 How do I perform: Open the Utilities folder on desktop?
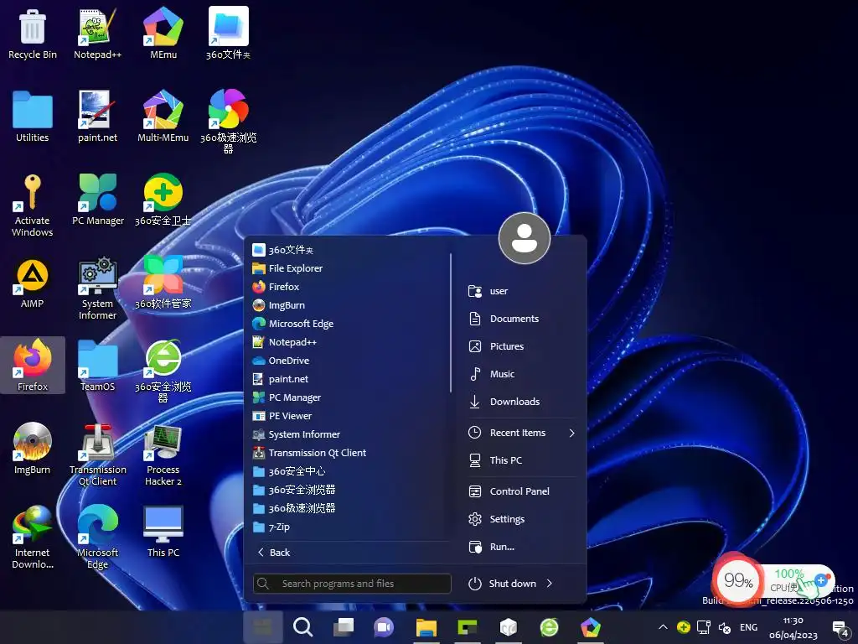33,117
